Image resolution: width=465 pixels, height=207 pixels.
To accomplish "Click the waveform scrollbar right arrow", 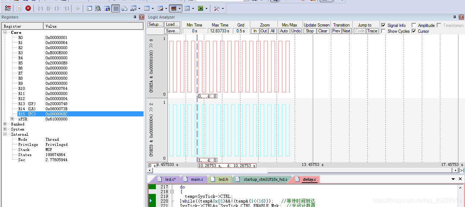I will pos(456,170).
